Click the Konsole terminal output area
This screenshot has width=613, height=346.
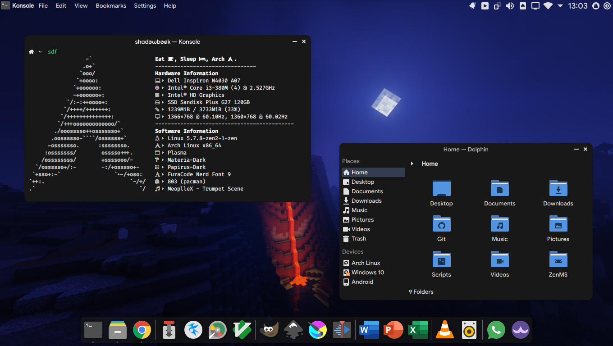pyautogui.click(x=168, y=124)
